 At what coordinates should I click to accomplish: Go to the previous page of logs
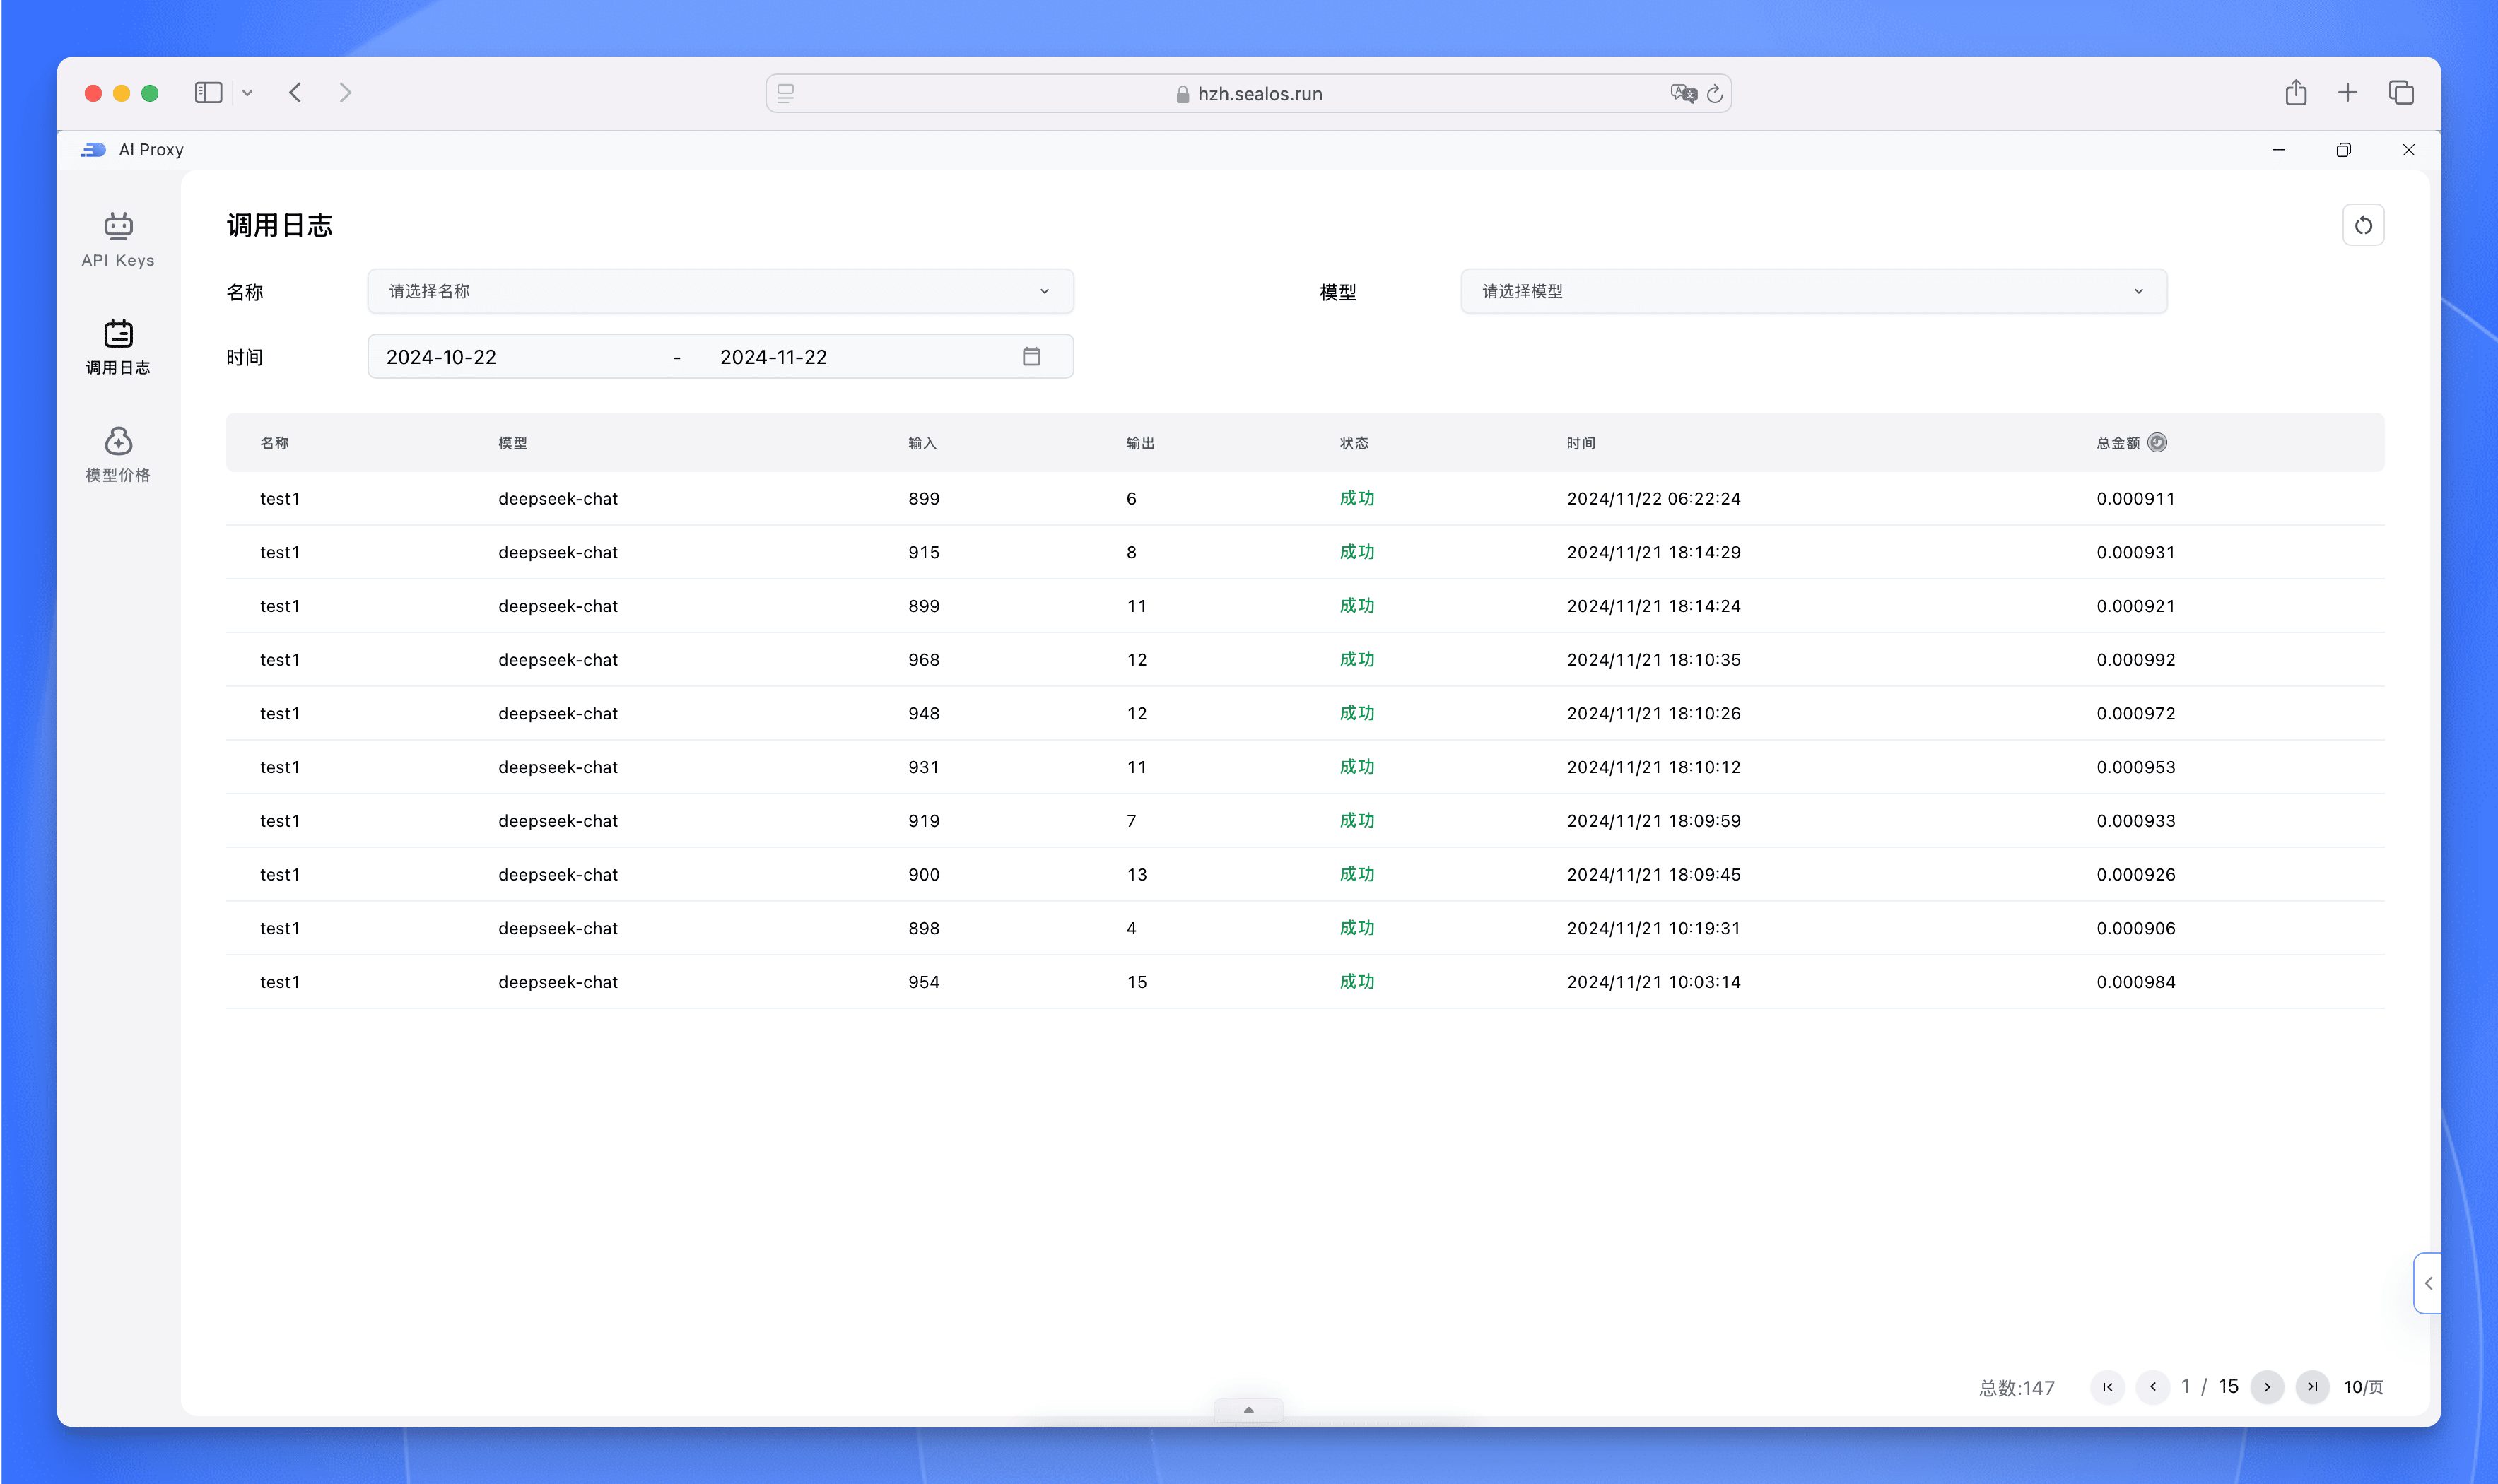pyautogui.click(x=2152, y=1387)
